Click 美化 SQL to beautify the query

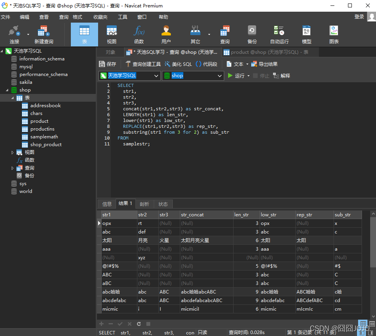(178, 64)
